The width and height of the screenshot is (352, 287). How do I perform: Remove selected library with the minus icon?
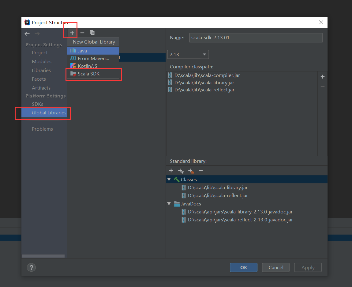coord(82,33)
